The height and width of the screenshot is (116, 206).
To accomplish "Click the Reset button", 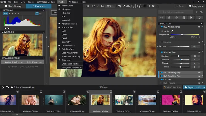I will (180, 6).
